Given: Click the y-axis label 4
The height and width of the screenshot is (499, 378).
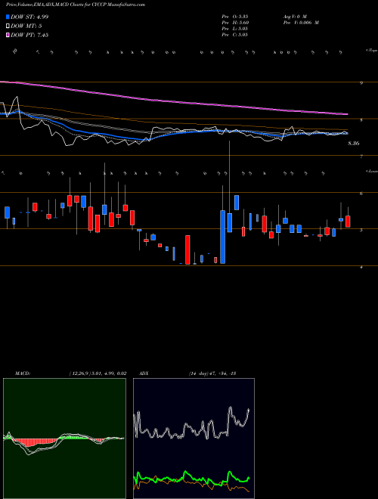Looking at the screenshot, I should tap(361, 268).
